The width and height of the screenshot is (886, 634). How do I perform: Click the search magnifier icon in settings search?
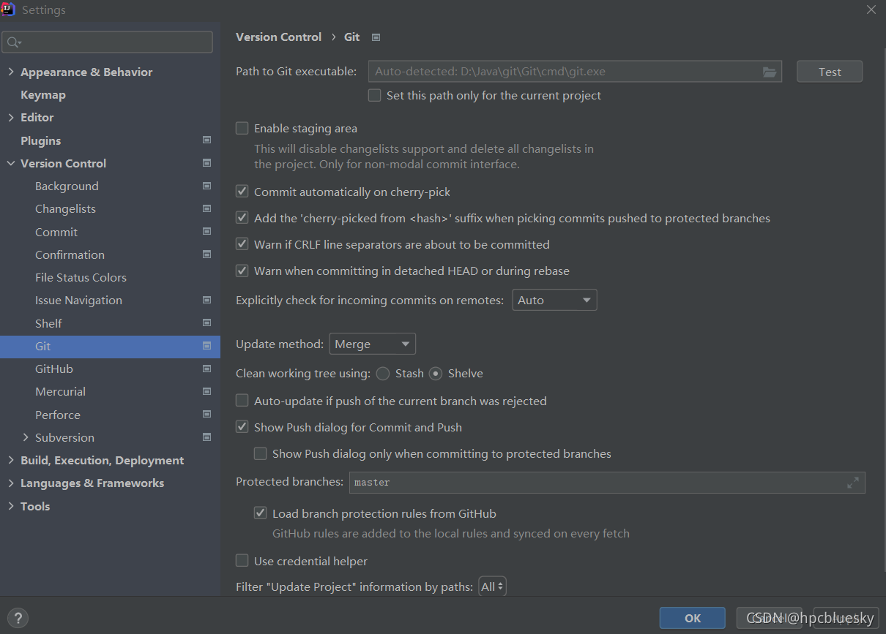14,42
